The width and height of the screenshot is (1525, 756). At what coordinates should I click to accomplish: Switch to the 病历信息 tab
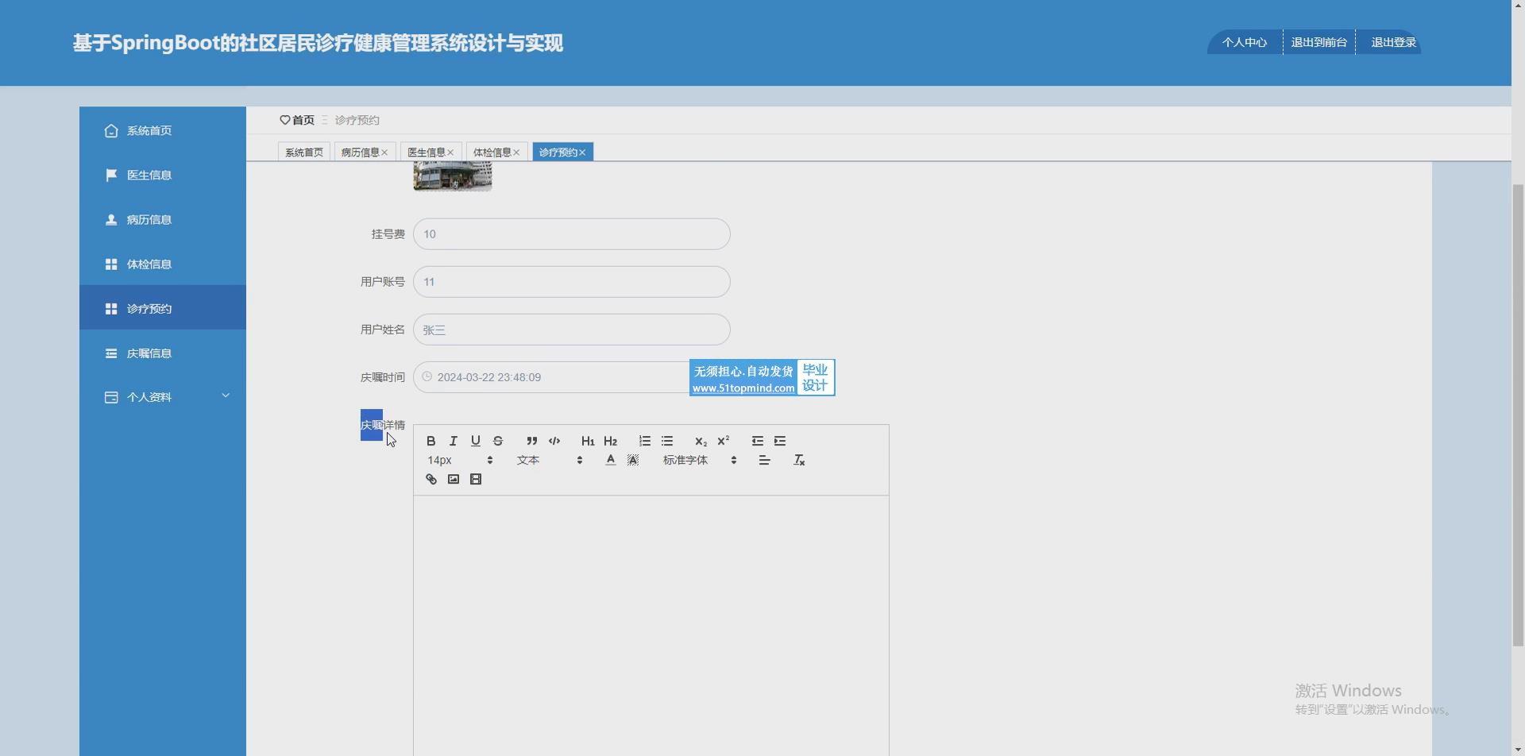click(360, 152)
